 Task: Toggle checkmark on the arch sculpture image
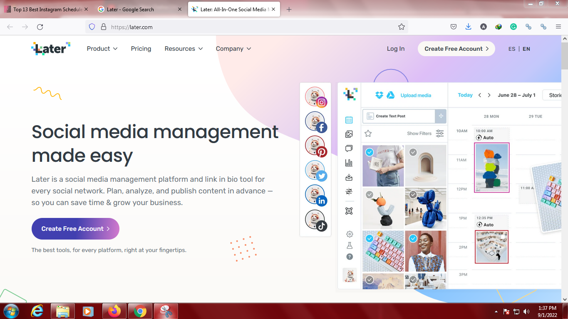pos(413,153)
